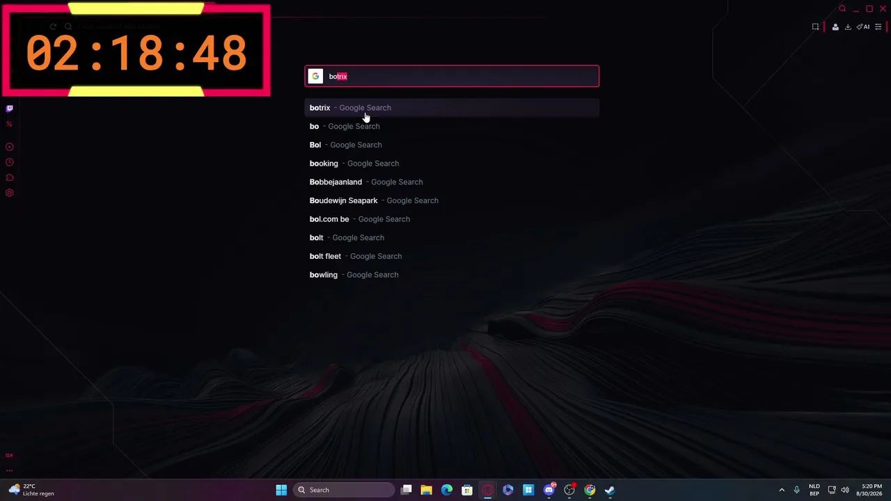
Task: Open the Twitch sidebar panel
Action: (x=9, y=109)
